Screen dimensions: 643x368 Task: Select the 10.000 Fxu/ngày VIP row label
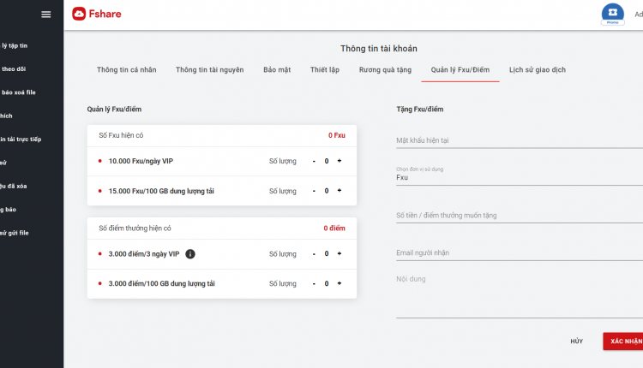click(x=141, y=161)
